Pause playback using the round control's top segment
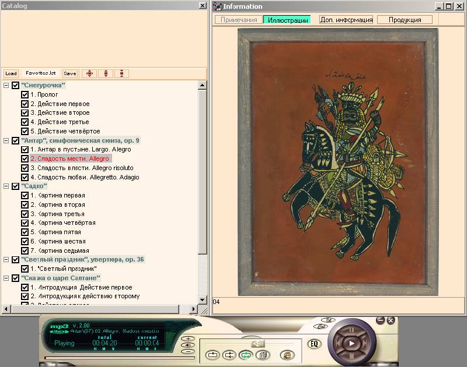The image size is (467, 367). click(352, 330)
